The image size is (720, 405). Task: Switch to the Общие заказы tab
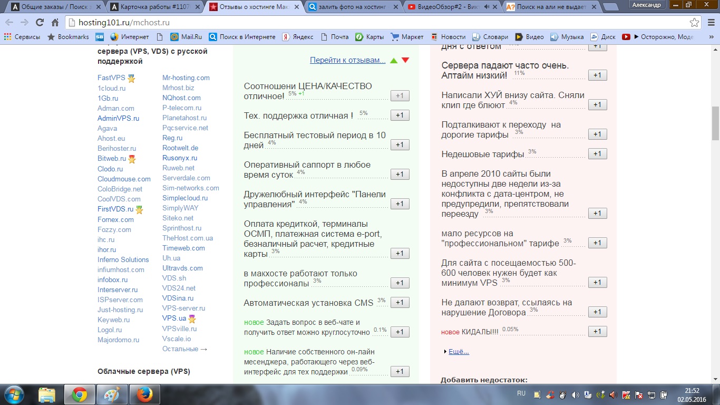pos(55,7)
